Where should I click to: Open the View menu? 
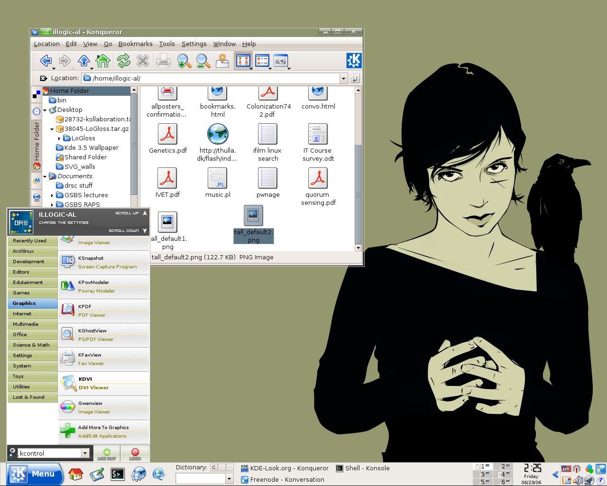pyautogui.click(x=90, y=44)
